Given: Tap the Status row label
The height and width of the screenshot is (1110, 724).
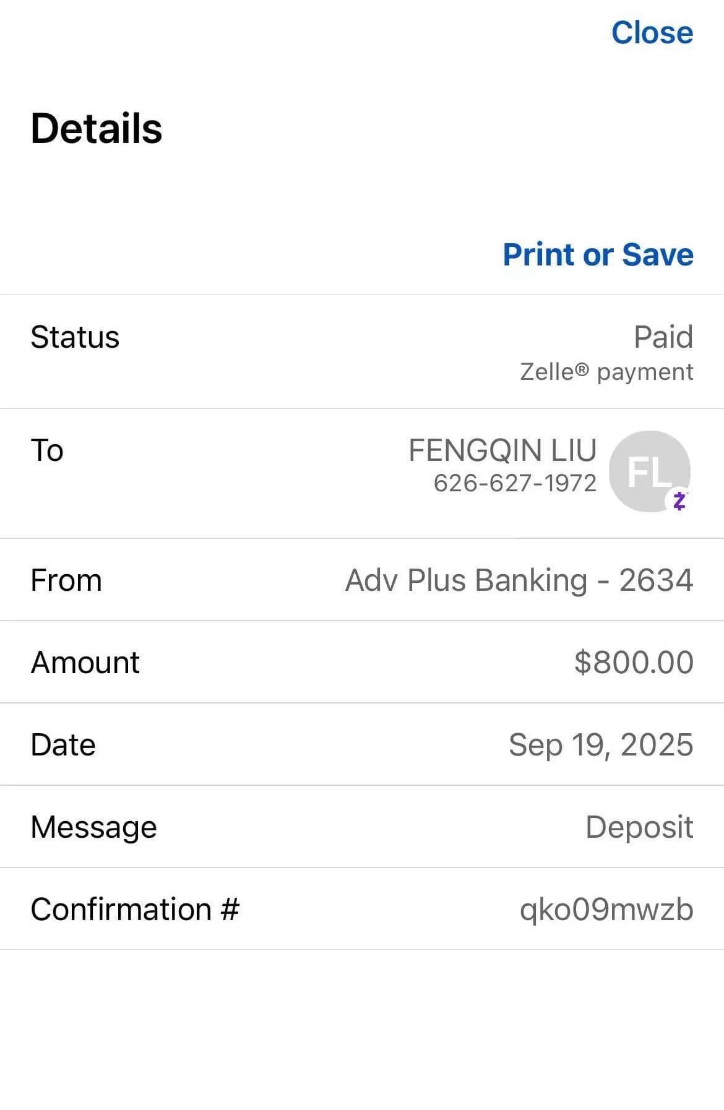Looking at the screenshot, I should tap(75, 337).
